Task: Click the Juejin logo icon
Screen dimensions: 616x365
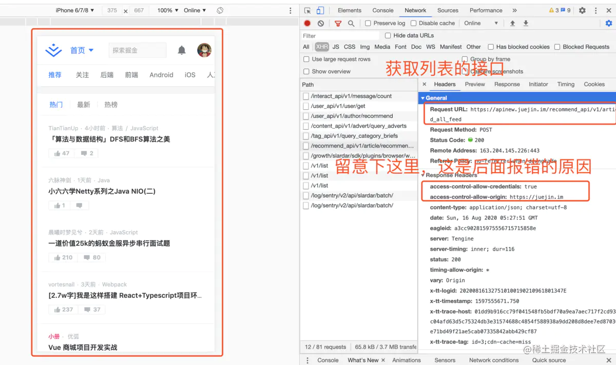Action: 54,50
